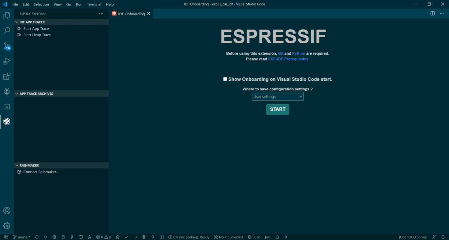Toggle Show Onboarding on Visual Studio Code start
This screenshot has width=449, height=240.
pyautogui.click(x=225, y=79)
